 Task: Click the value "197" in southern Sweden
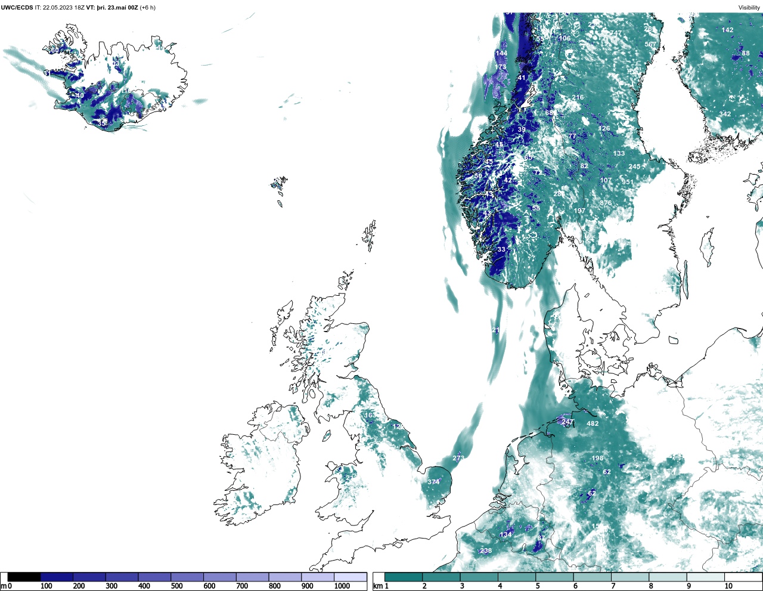579,211
